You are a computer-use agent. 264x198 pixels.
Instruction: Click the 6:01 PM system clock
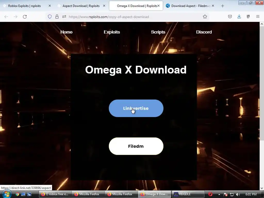click(x=251, y=194)
